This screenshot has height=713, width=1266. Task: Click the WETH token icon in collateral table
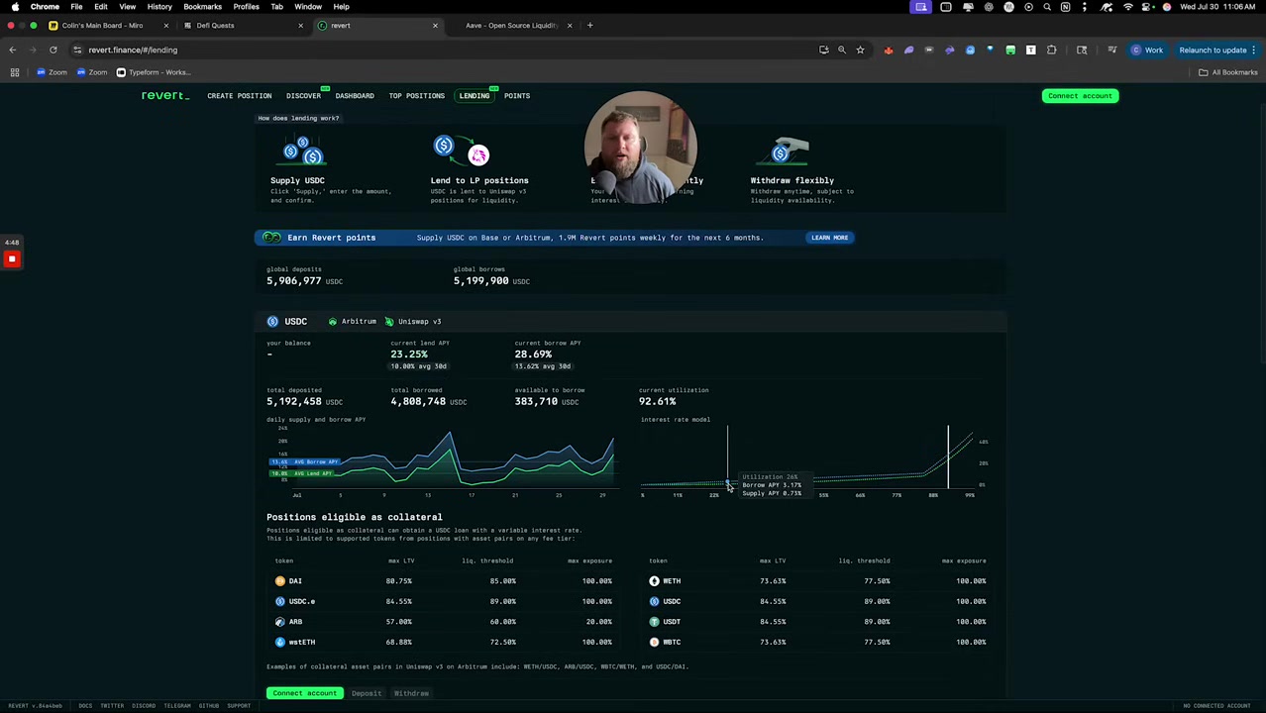(655, 580)
